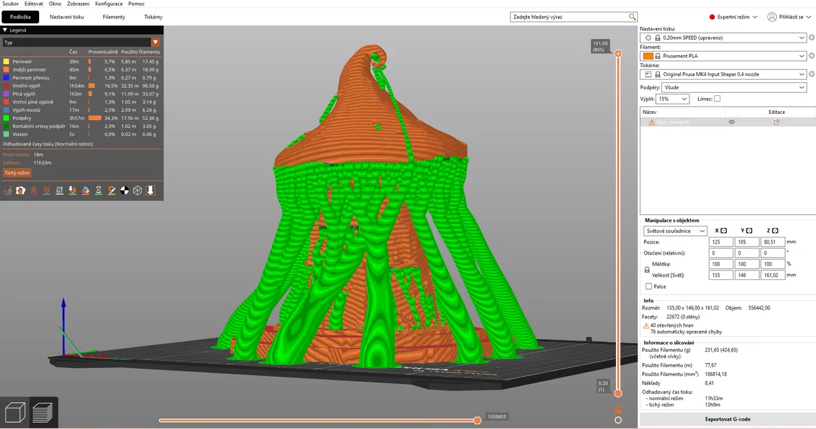Collapse the Legend panel triangle
The width and height of the screenshot is (816, 429).
(5, 30)
